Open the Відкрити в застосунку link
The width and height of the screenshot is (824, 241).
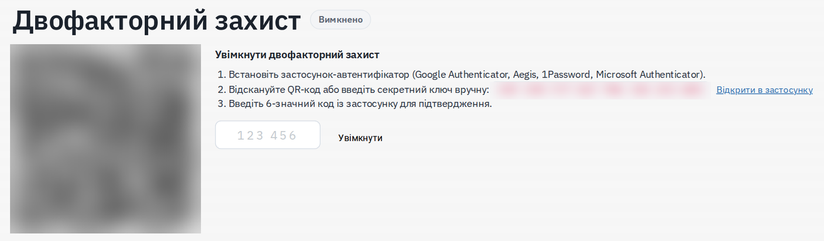pos(765,90)
